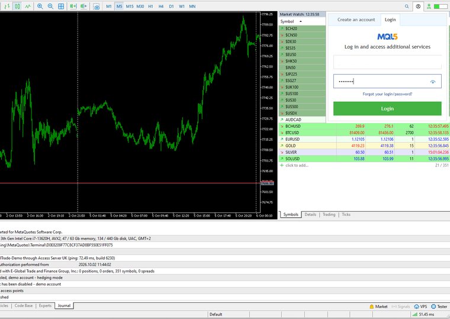This screenshot has width=450, height=319.
Task: Take a chart screenshot with camera icon
Action: (x=97, y=7)
